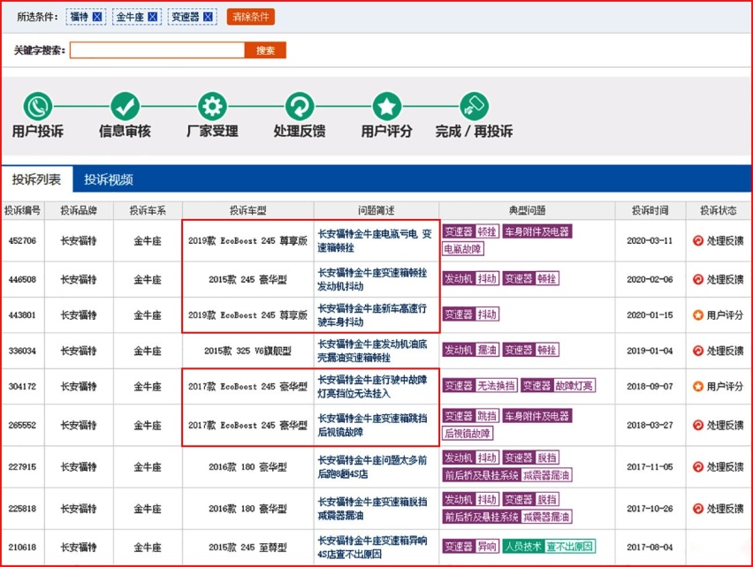The height and width of the screenshot is (567, 753).
Task: Open complaint 长安福特金牛座发动机油底壳漏油变速箱顿挫
Action: point(372,351)
